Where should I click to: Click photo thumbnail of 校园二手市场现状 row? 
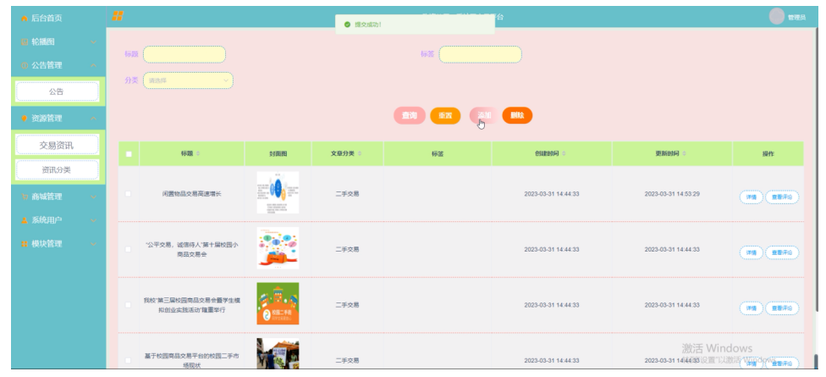click(x=278, y=354)
